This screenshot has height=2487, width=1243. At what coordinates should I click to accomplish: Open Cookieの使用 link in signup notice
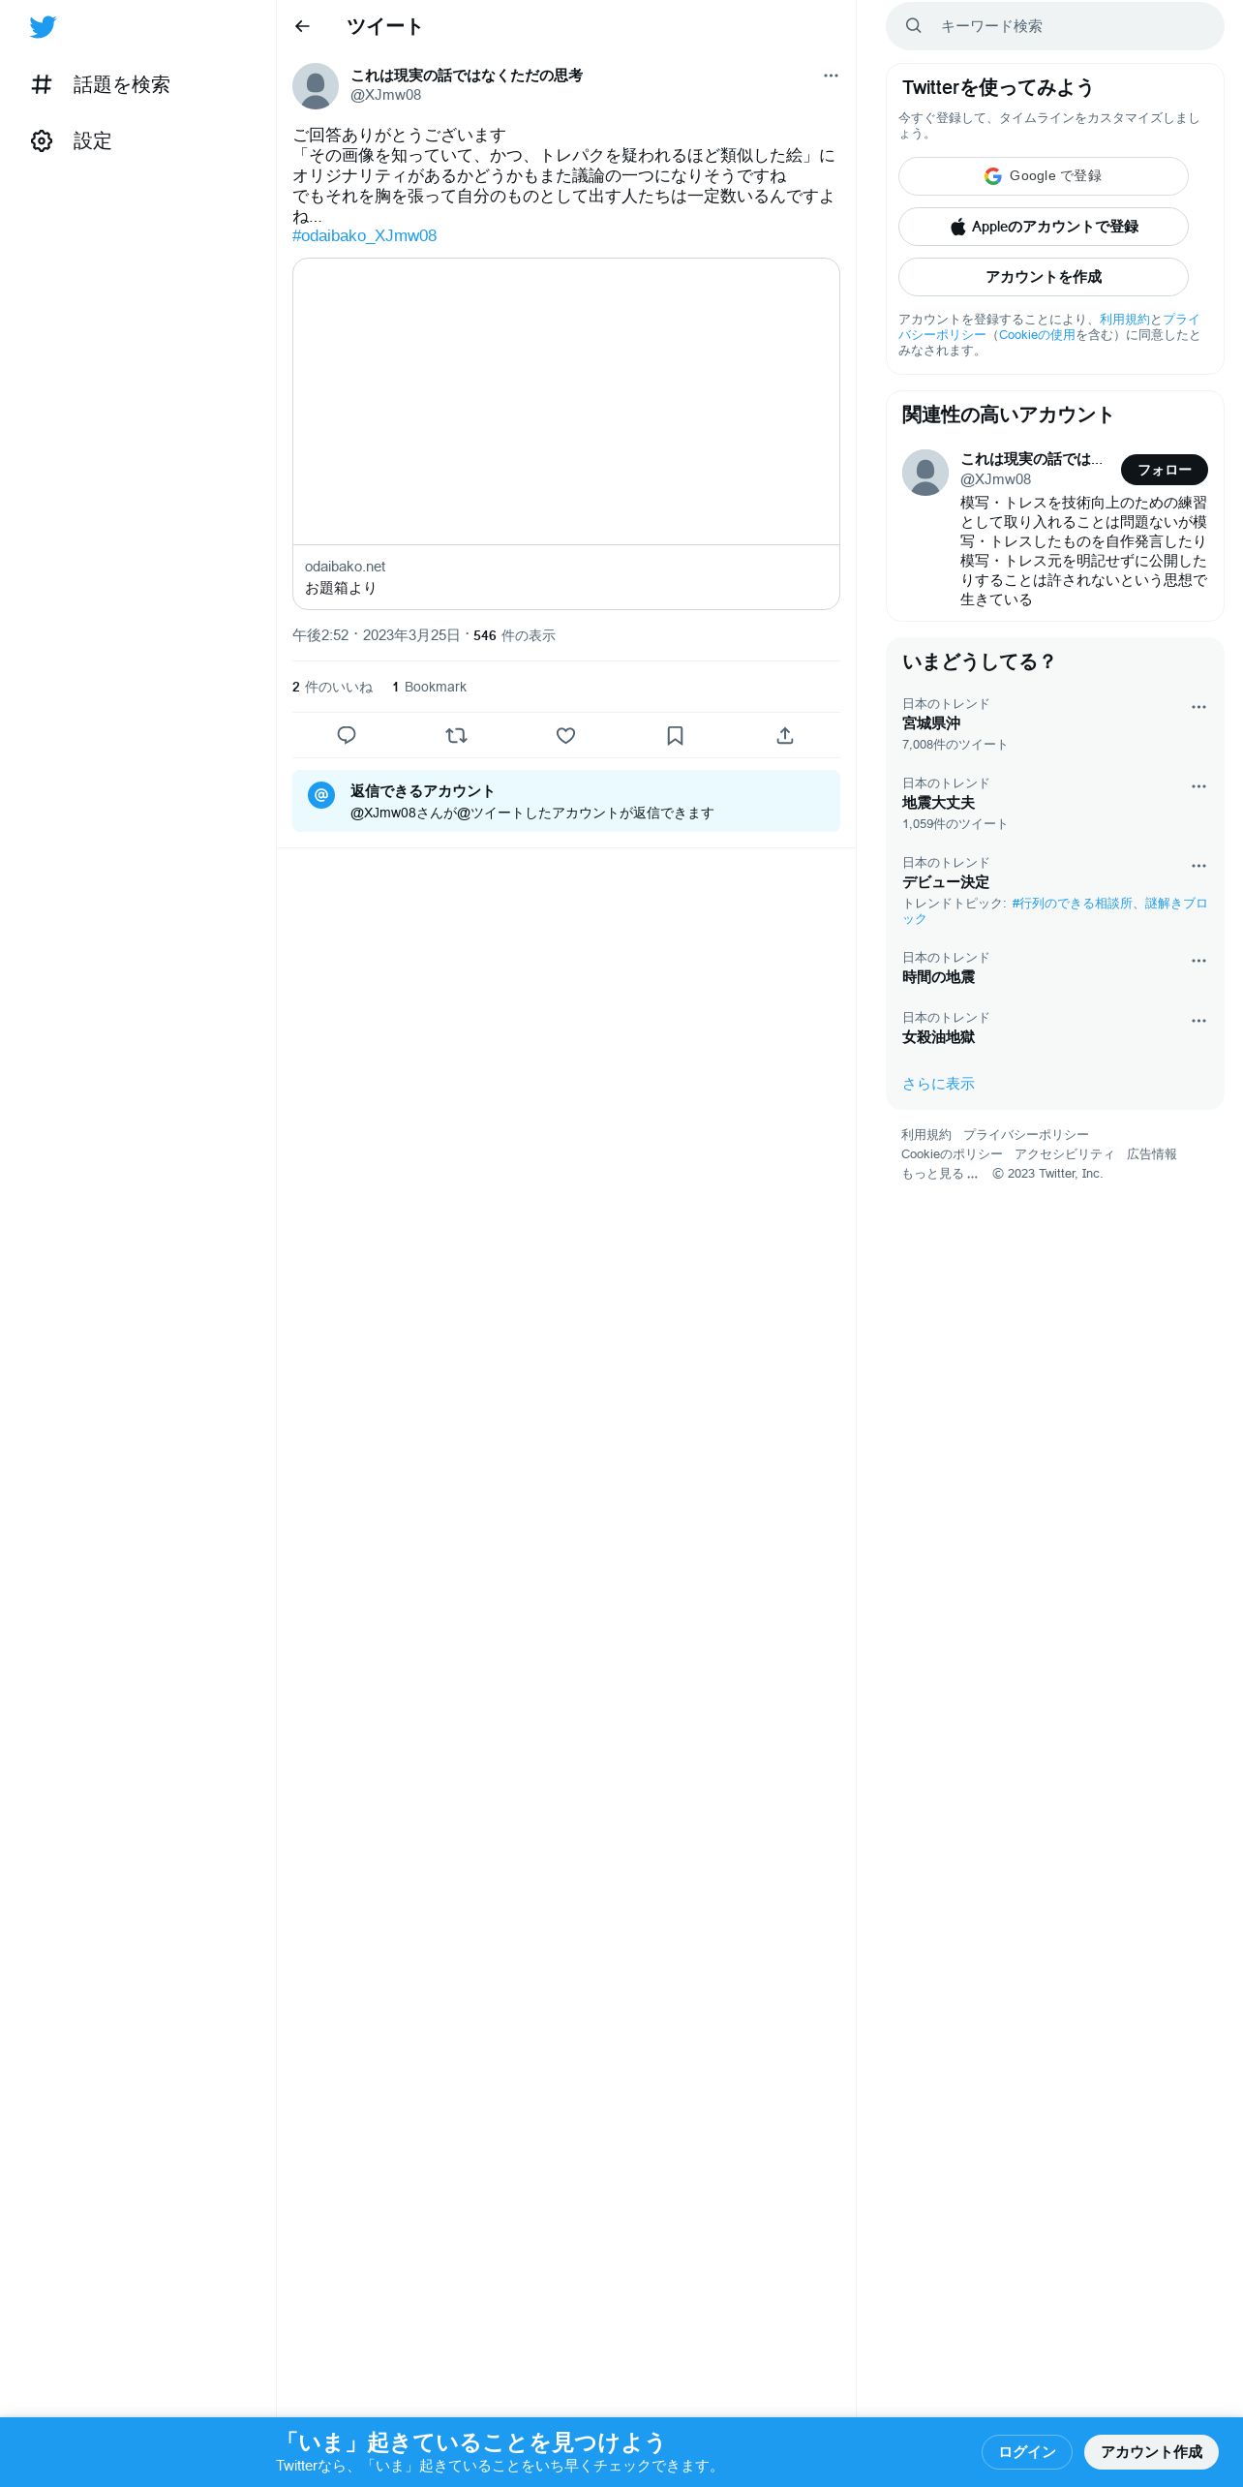1037,334
